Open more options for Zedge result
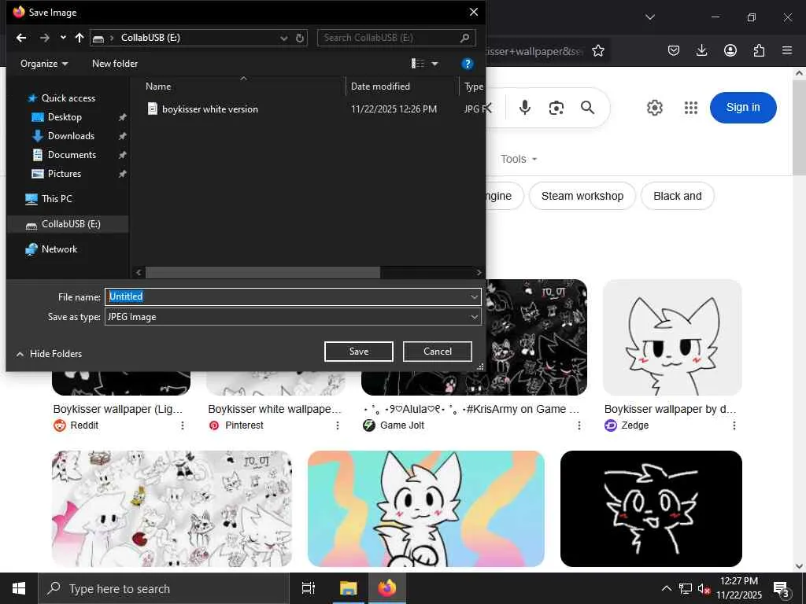This screenshot has width=806, height=604. tap(734, 425)
